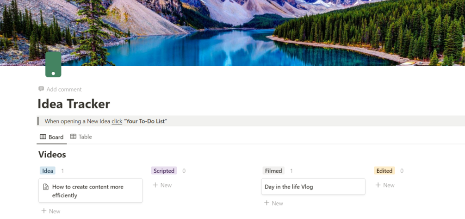The width and height of the screenshot is (465, 219).
Task: Click the plus icon under the Scripted column
Action: 155,185
